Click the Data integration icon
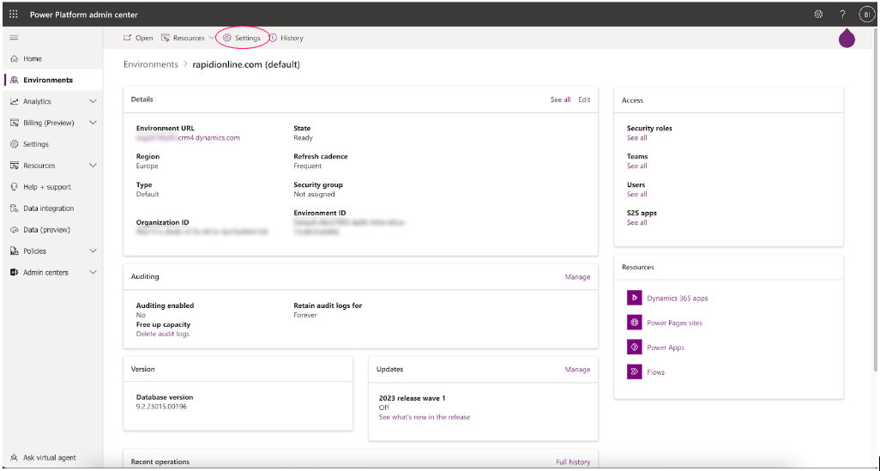Viewport: 880px width, 471px height. 15,208
